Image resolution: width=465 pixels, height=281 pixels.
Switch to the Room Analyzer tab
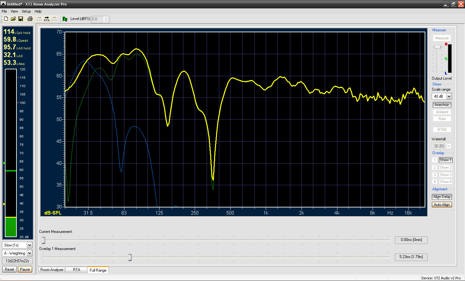pyautogui.click(x=52, y=270)
